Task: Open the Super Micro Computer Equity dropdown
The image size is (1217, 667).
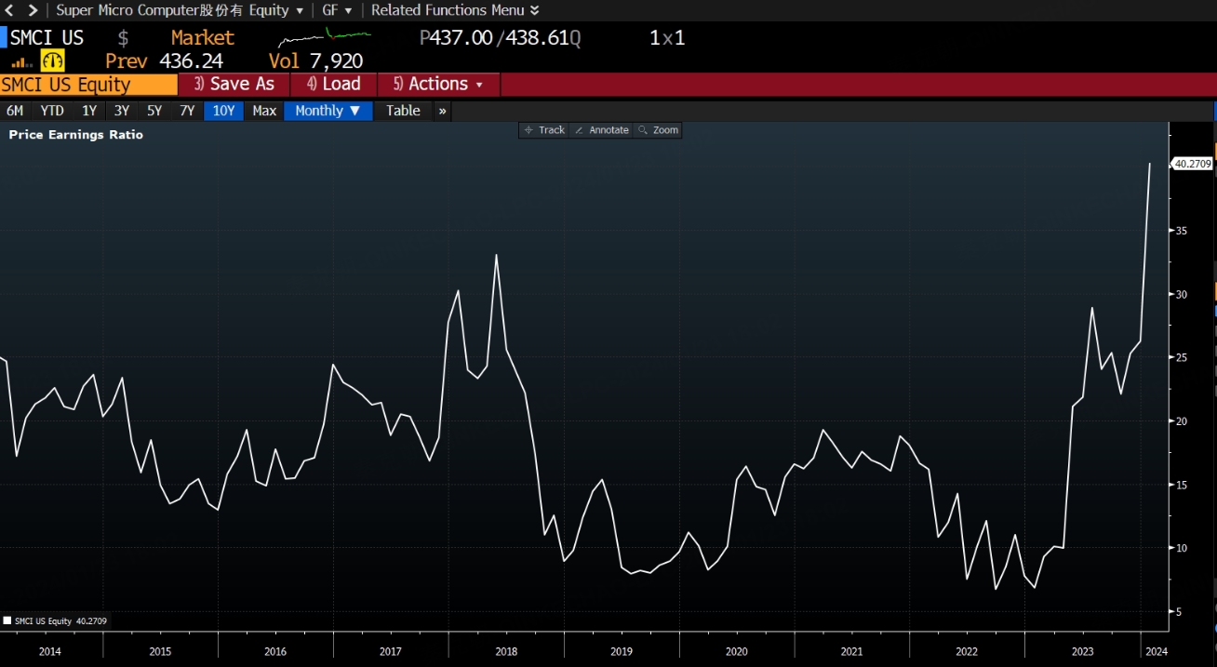Action: point(180,10)
